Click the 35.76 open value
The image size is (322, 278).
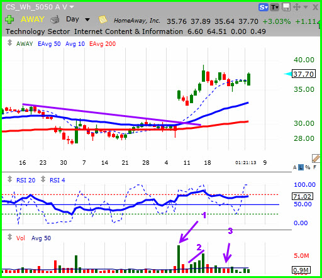[x=177, y=21]
